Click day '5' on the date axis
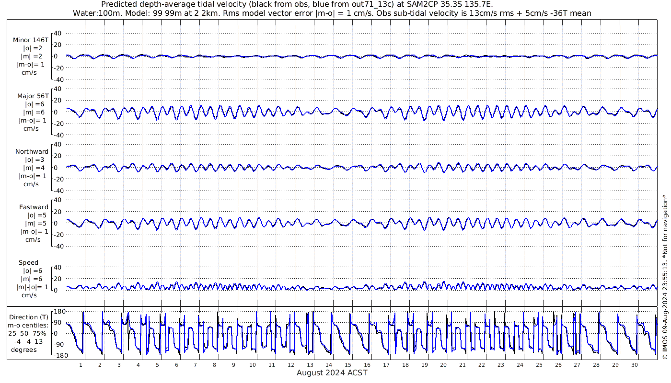671x383 pixels. (x=157, y=365)
